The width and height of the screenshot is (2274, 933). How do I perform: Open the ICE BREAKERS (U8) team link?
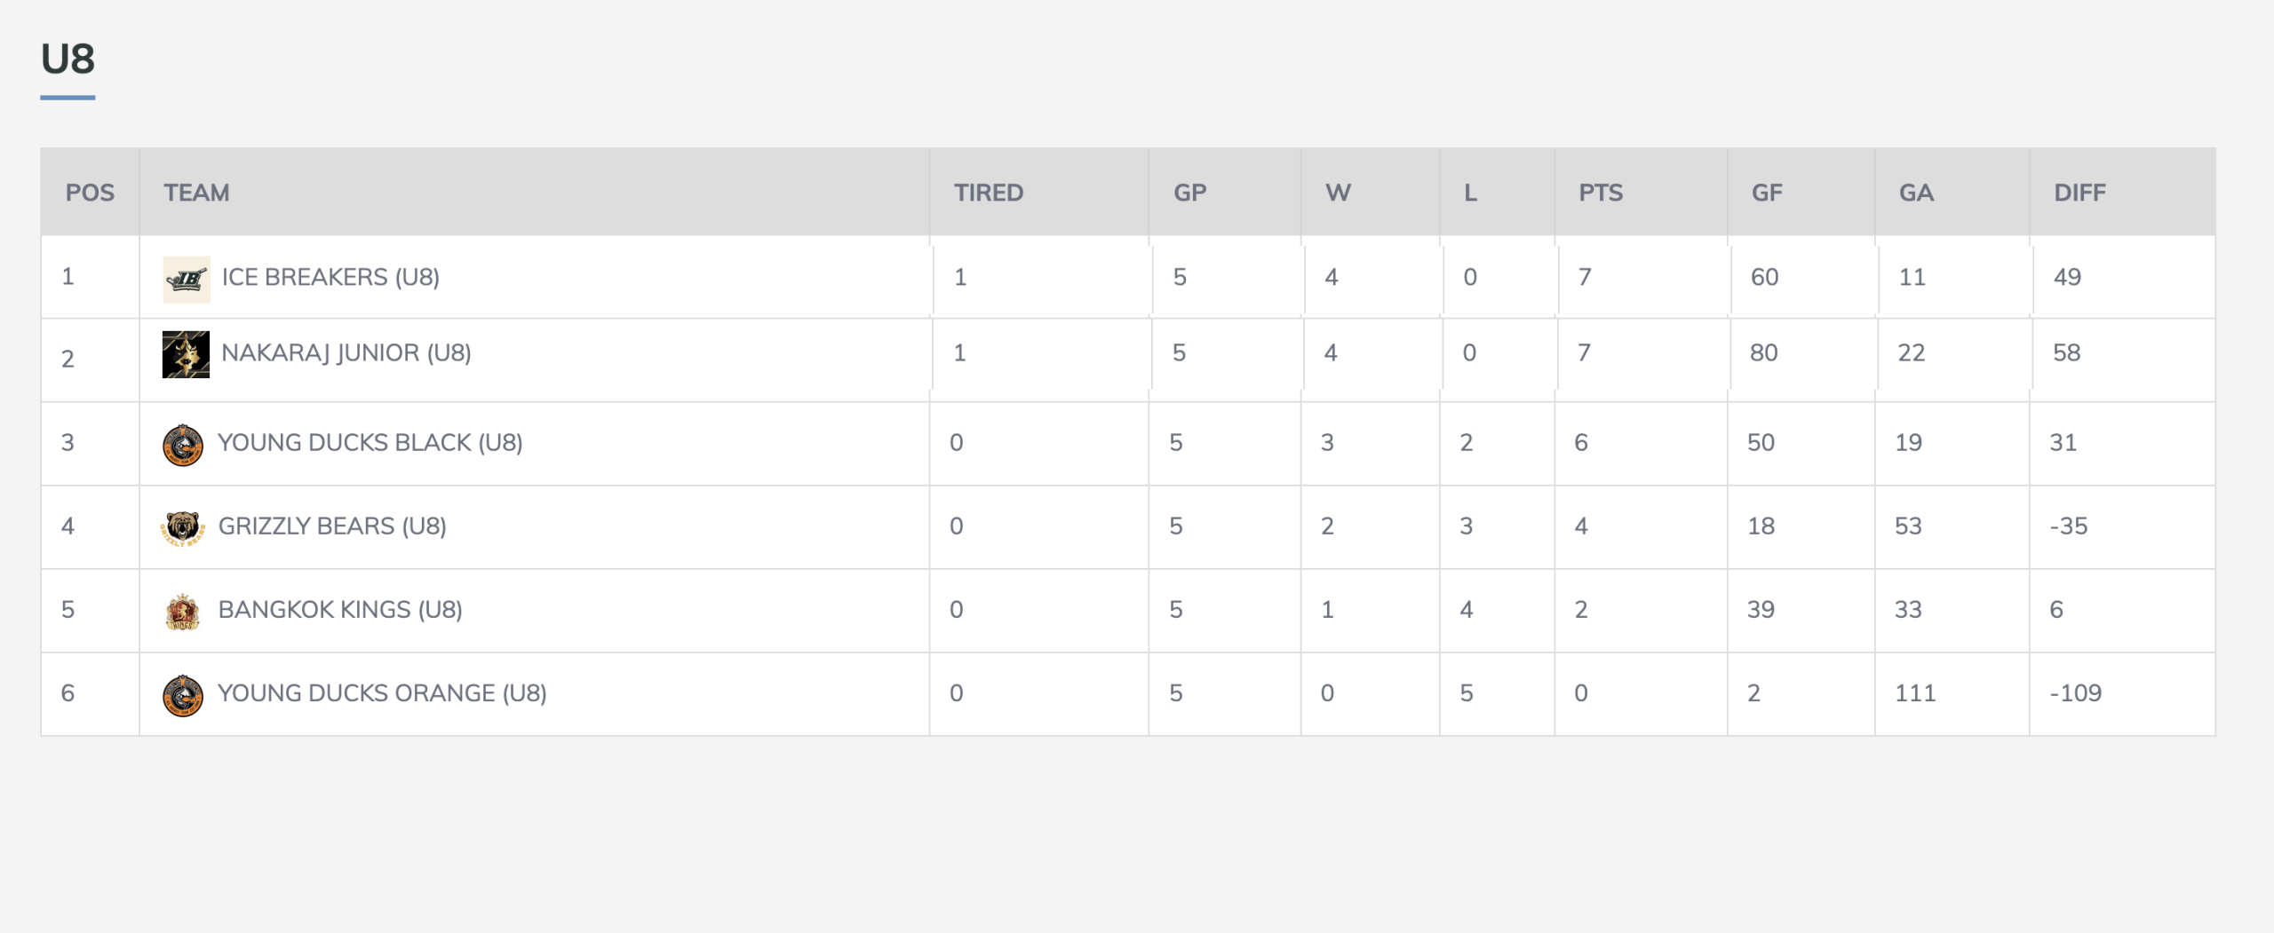tap(330, 277)
